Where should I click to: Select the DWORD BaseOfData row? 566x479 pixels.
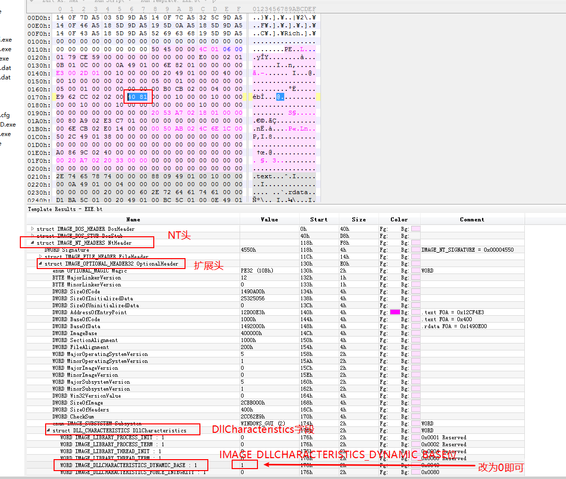tap(275, 326)
